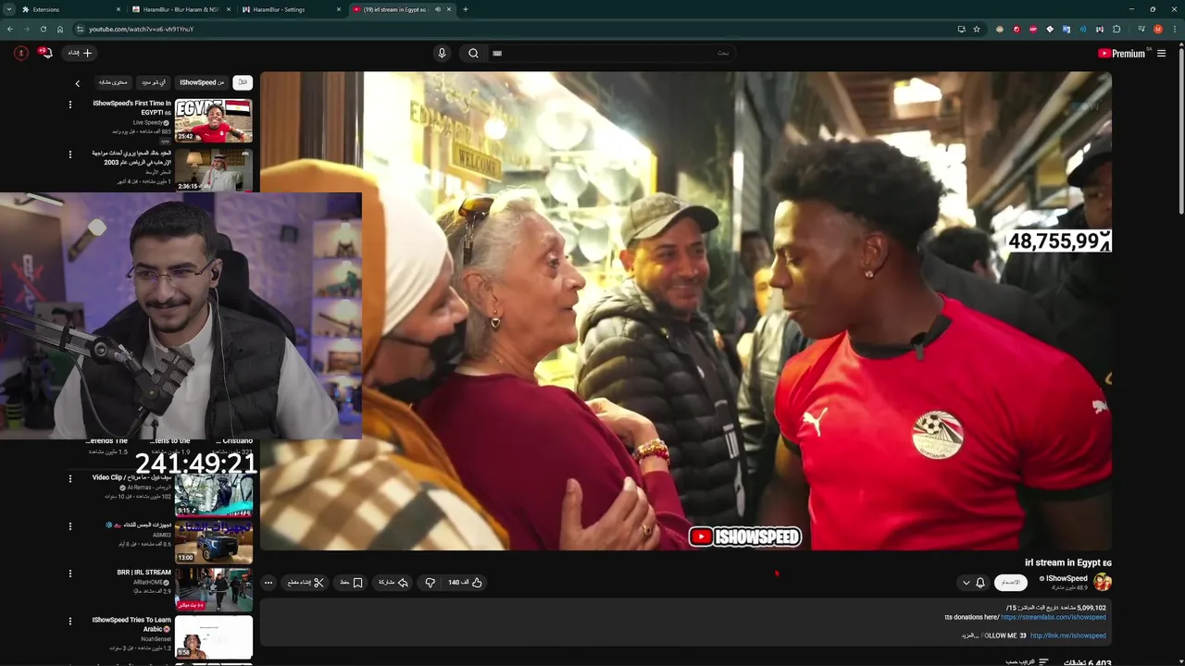Screen dimensions: 1185x666
Task: Open options for 'Video Clip' Al-Remas video
Action: (70, 478)
